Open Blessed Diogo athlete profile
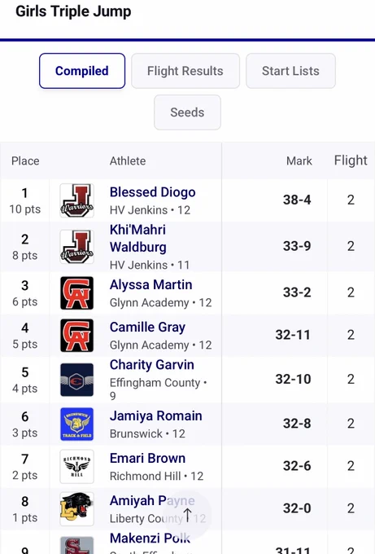 (152, 192)
